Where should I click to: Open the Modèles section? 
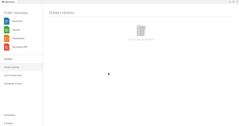pyautogui.click(x=8, y=59)
